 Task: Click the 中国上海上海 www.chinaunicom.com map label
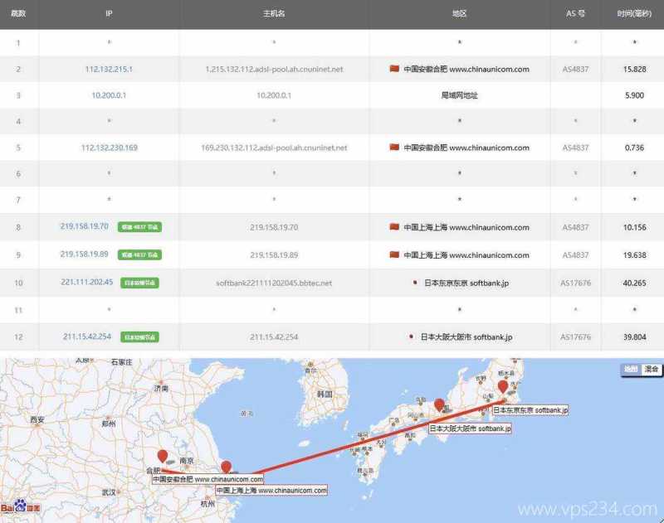point(271,488)
